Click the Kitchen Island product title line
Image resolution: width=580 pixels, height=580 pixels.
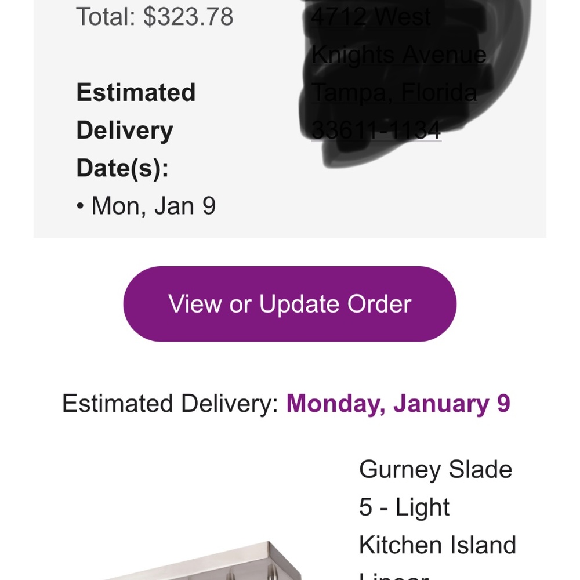[x=437, y=545]
